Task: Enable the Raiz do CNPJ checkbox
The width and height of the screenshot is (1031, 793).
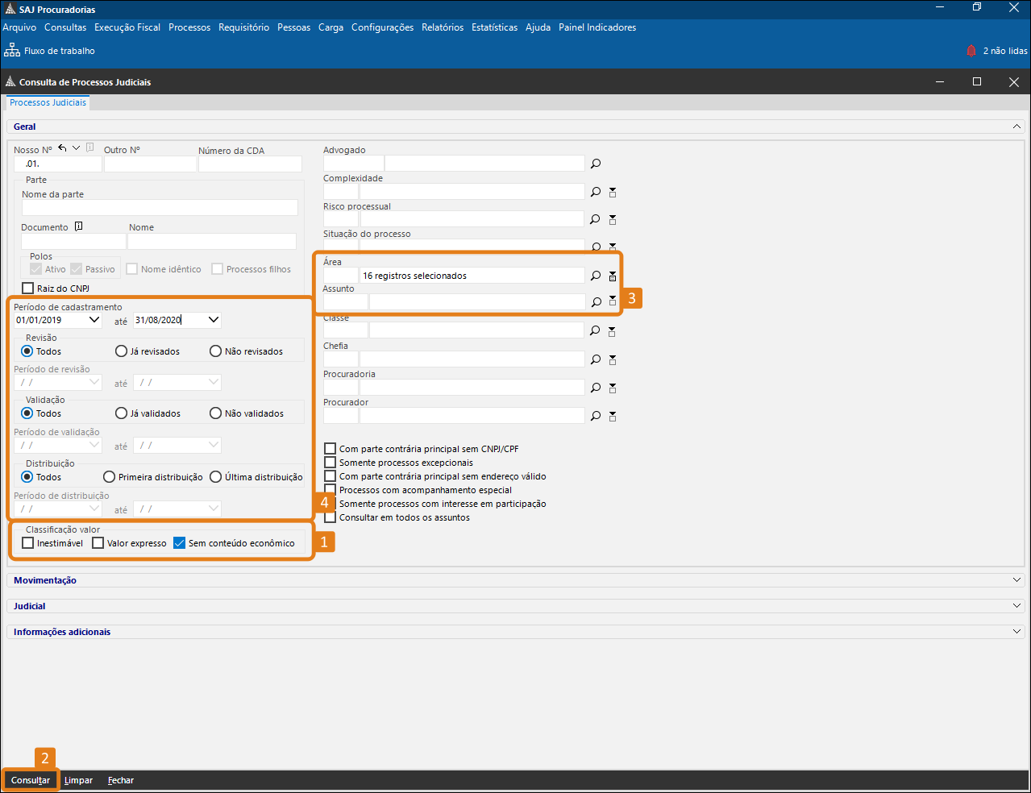Action: point(28,289)
